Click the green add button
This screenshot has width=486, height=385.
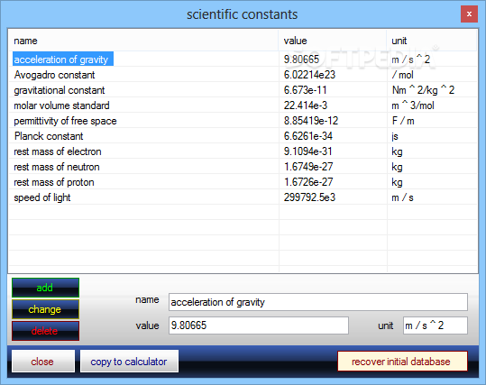[46, 288]
